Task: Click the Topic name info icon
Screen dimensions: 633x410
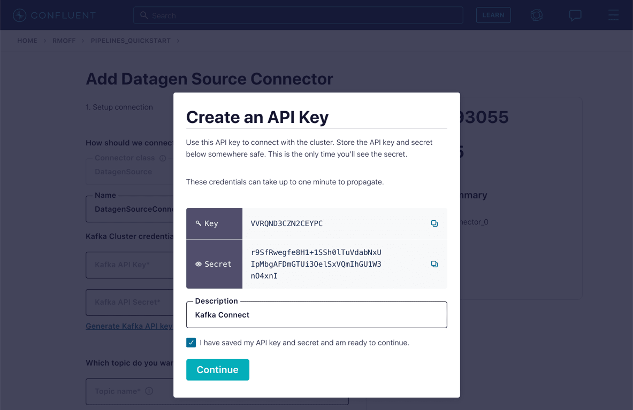Action: [149, 391]
